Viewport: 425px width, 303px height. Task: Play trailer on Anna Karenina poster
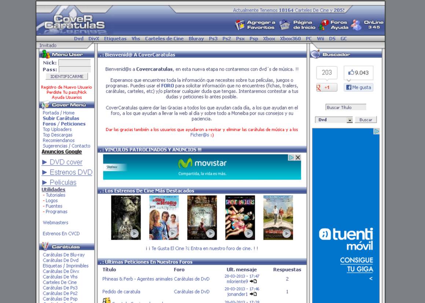(x=210, y=234)
